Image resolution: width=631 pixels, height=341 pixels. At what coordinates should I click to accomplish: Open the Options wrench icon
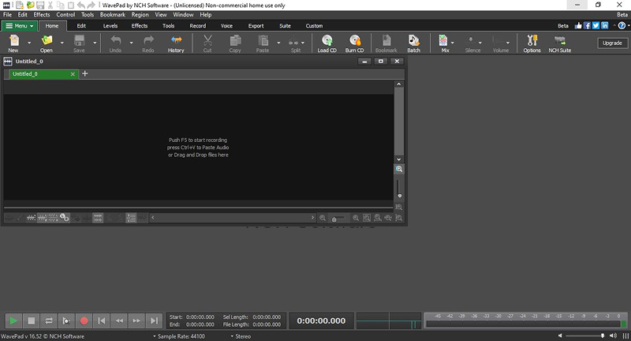point(532,43)
